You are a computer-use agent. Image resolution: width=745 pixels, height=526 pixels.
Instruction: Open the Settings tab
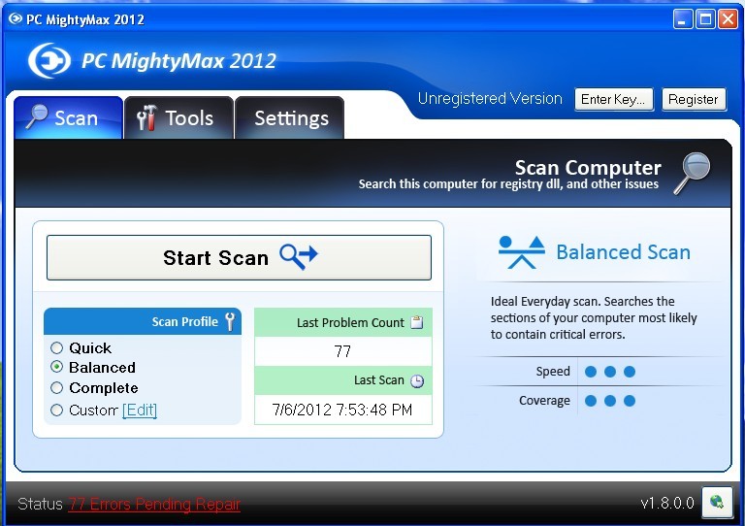289,117
